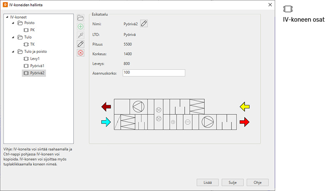Click the Ohje help button
Image resolution: width=333 pixels, height=191 pixels.
(x=257, y=182)
